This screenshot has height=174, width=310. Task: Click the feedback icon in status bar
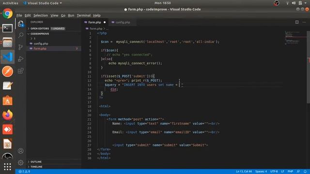coord(298,172)
